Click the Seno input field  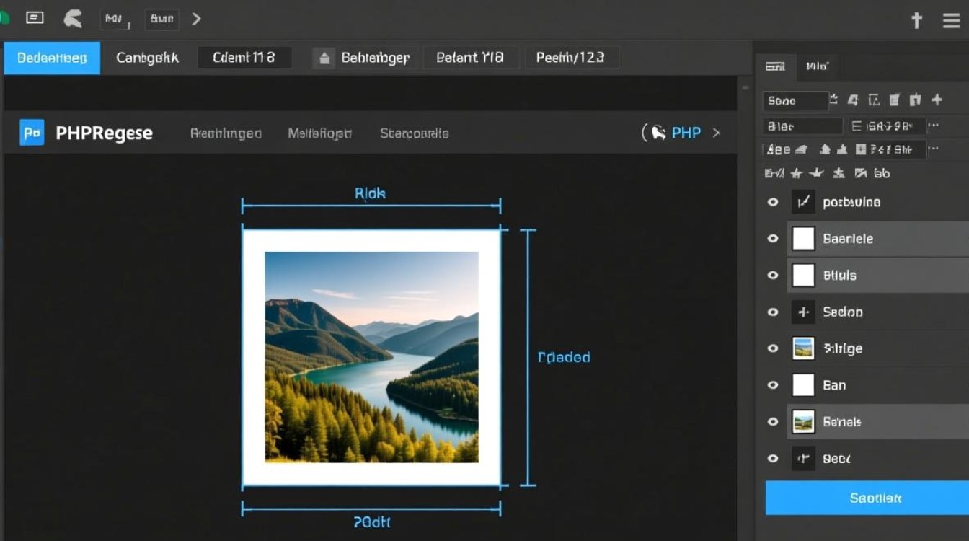[x=795, y=101]
